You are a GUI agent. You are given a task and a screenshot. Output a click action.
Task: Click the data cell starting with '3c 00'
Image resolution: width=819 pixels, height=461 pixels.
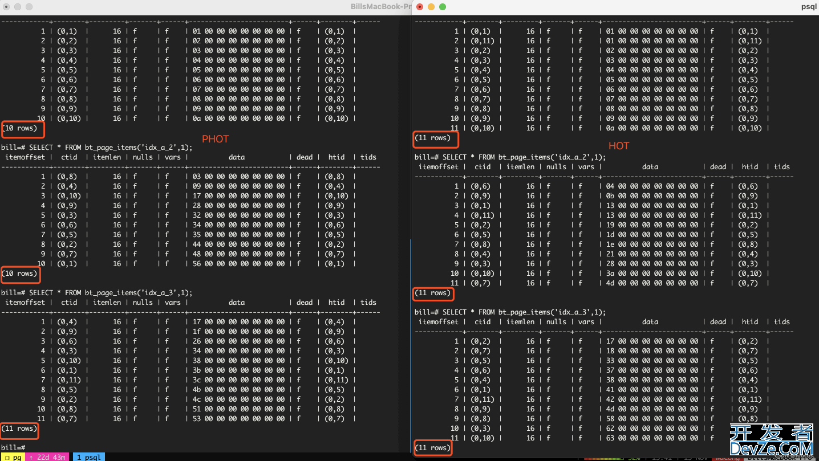[238, 380]
